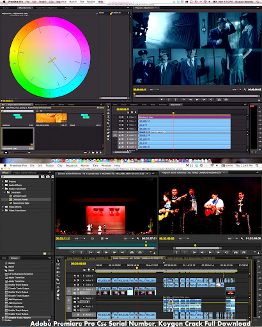Select the Pen tool in upper window toolbar

(108, 133)
